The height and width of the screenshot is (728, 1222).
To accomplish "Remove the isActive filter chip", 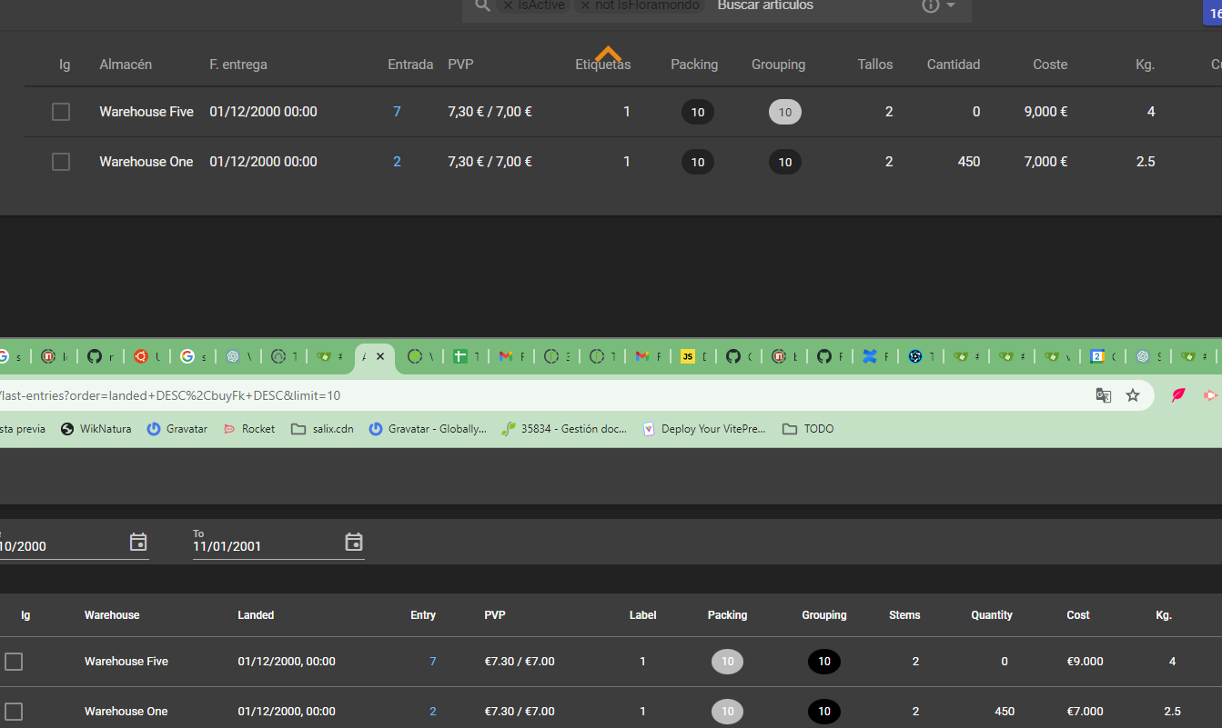I will coord(508,5).
